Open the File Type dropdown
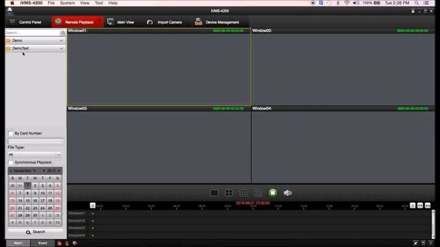 [x=34, y=154]
